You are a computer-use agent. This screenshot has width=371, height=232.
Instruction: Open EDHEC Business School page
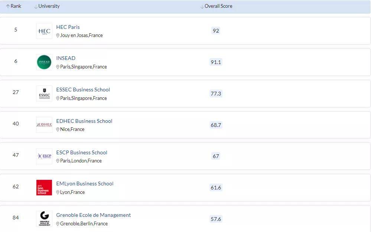coord(84,121)
